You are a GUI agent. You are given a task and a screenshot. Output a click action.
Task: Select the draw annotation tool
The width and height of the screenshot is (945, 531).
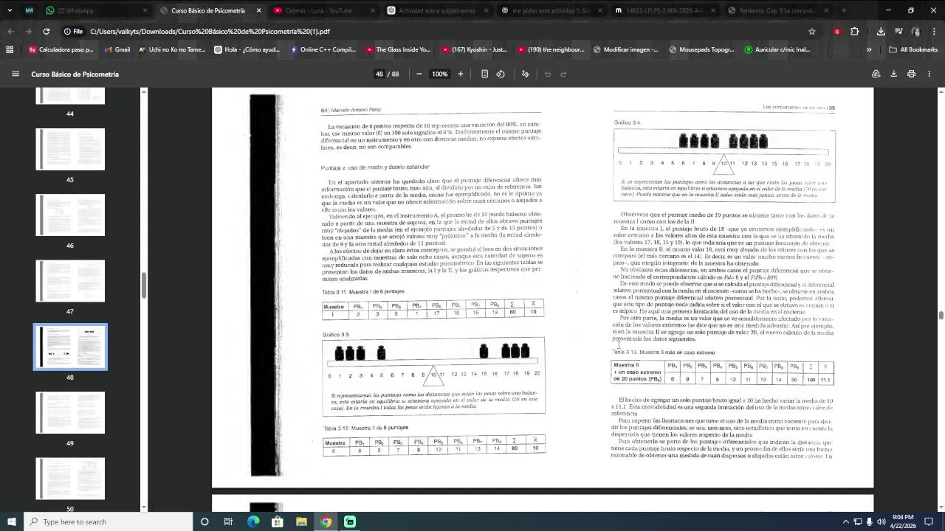point(526,74)
